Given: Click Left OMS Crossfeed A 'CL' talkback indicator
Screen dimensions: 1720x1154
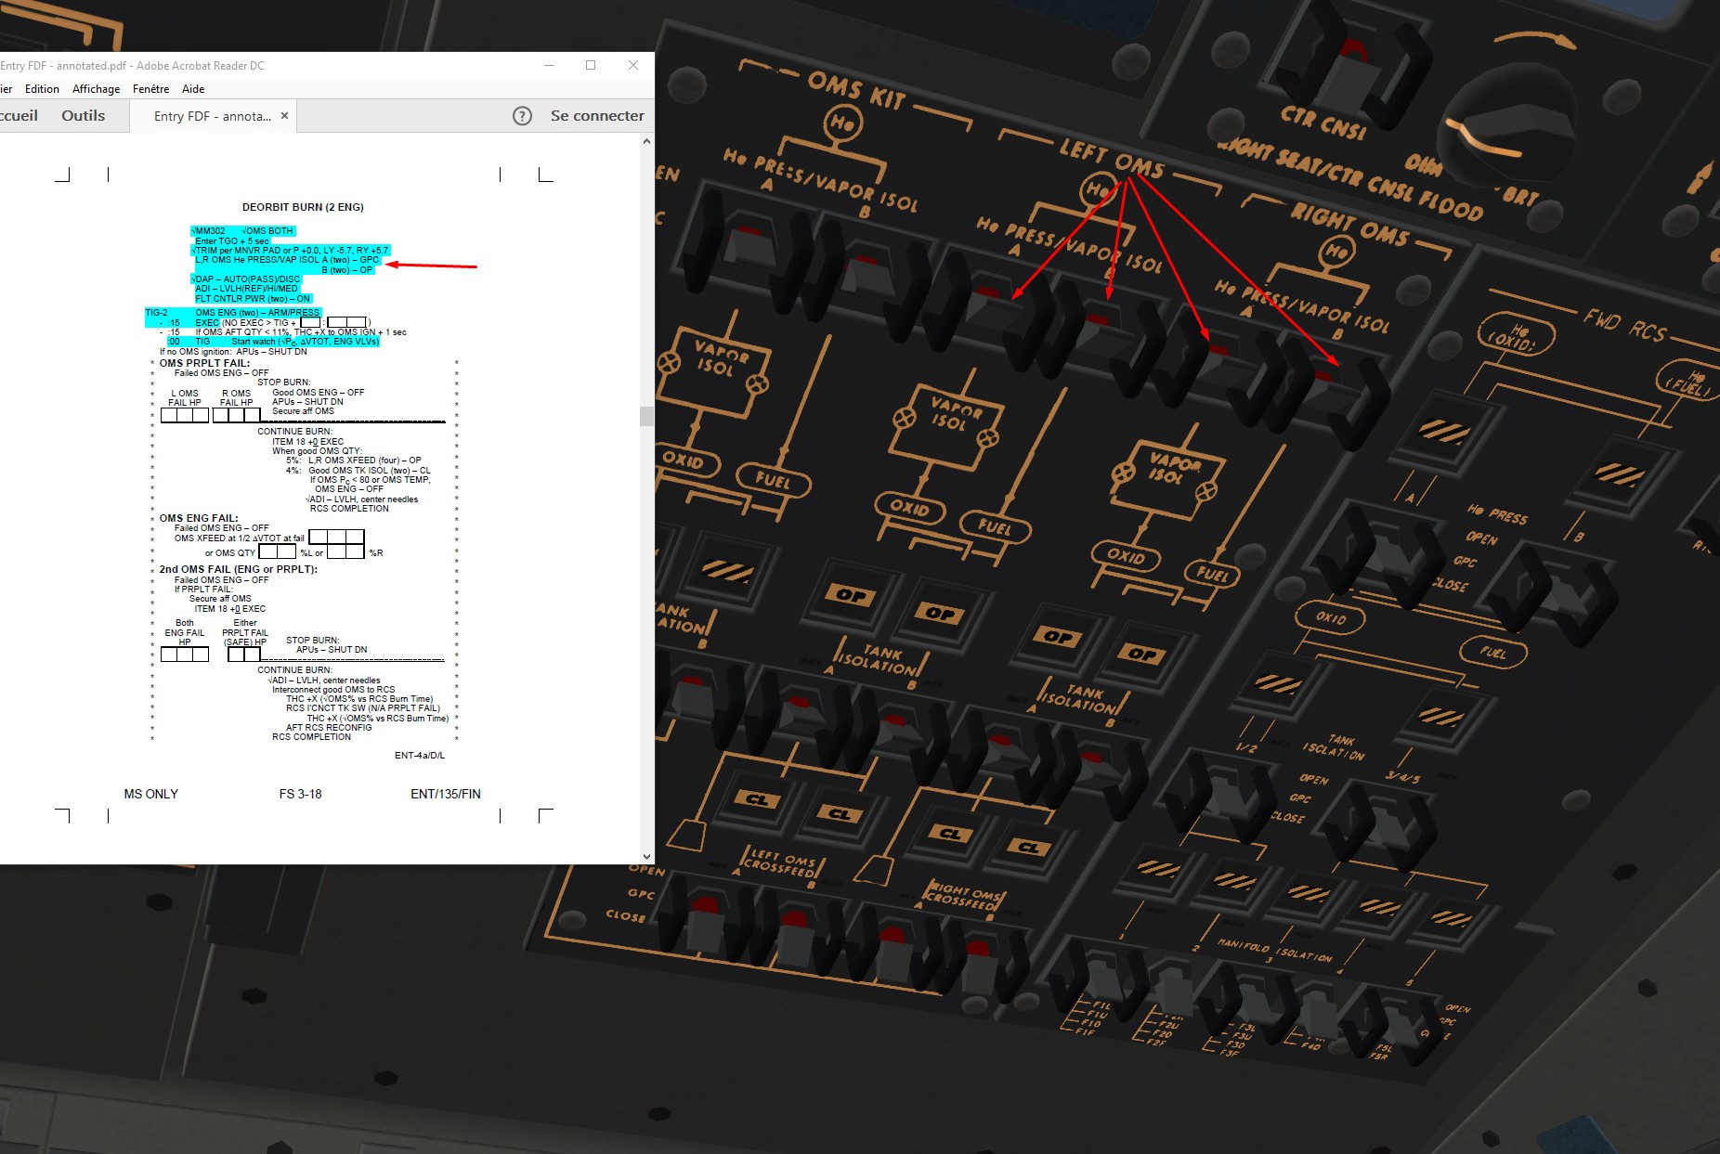Looking at the screenshot, I should pos(757,799).
